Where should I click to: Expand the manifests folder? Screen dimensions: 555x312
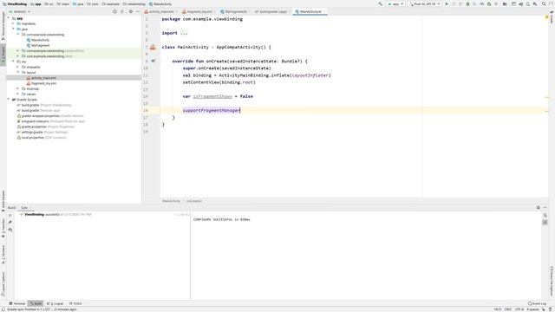[x=14, y=23]
